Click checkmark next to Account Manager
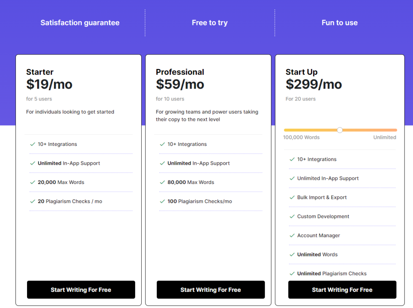This screenshot has height=308, width=413. (292, 236)
